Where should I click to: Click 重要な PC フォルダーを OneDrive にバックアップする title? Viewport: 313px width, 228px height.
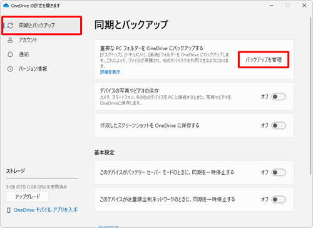tap(151, 48)
